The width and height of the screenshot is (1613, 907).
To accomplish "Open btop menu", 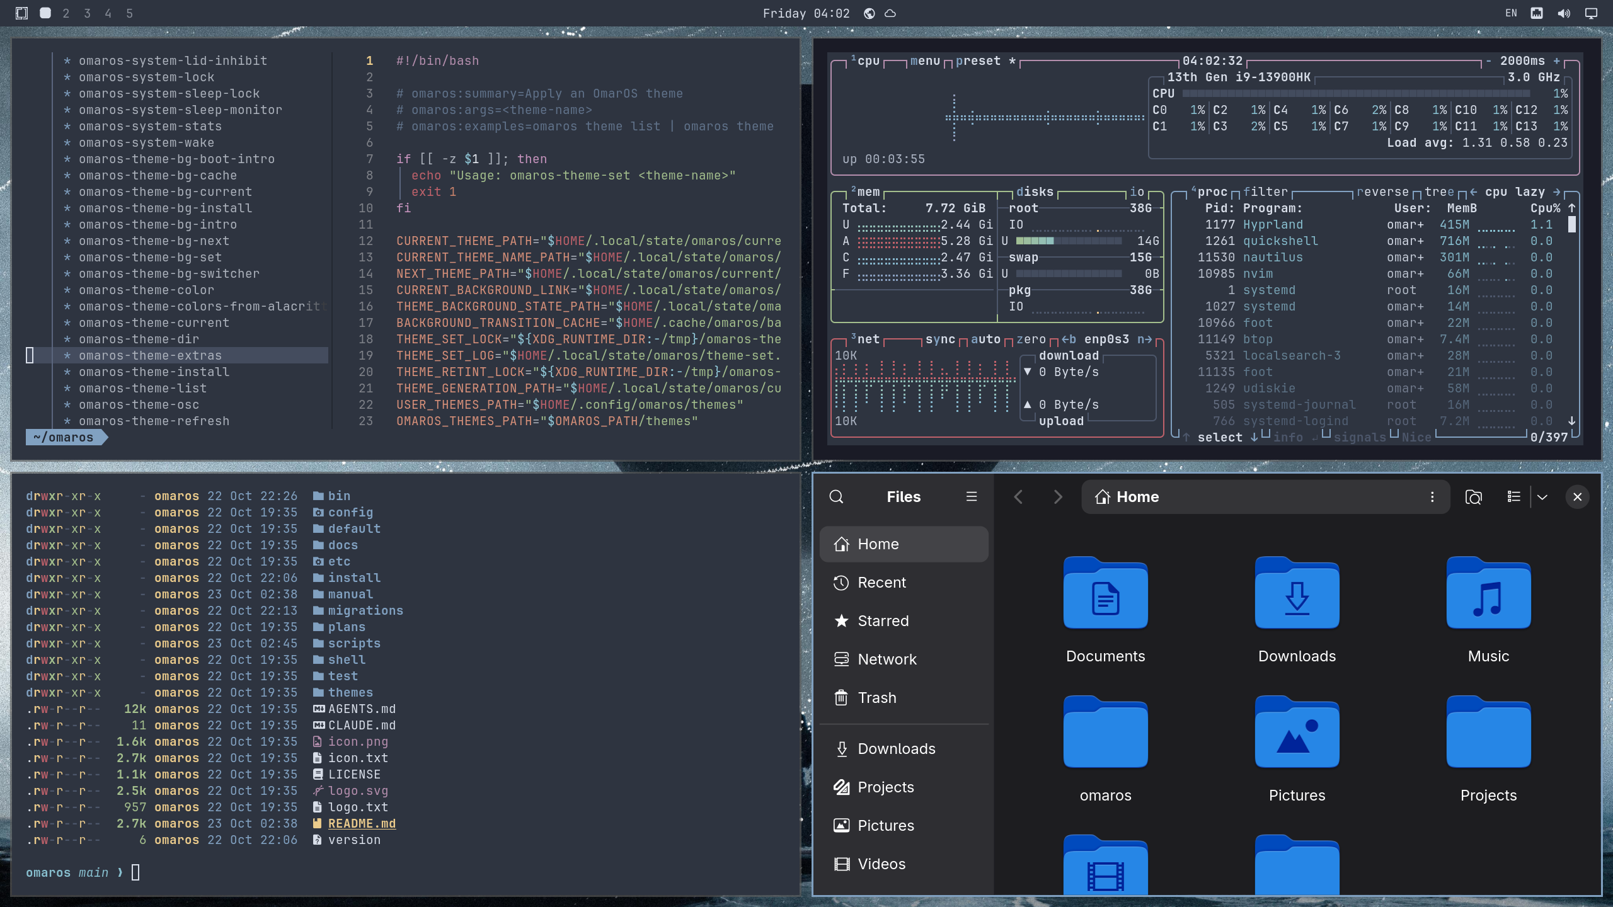I will [x=925, y=61].
